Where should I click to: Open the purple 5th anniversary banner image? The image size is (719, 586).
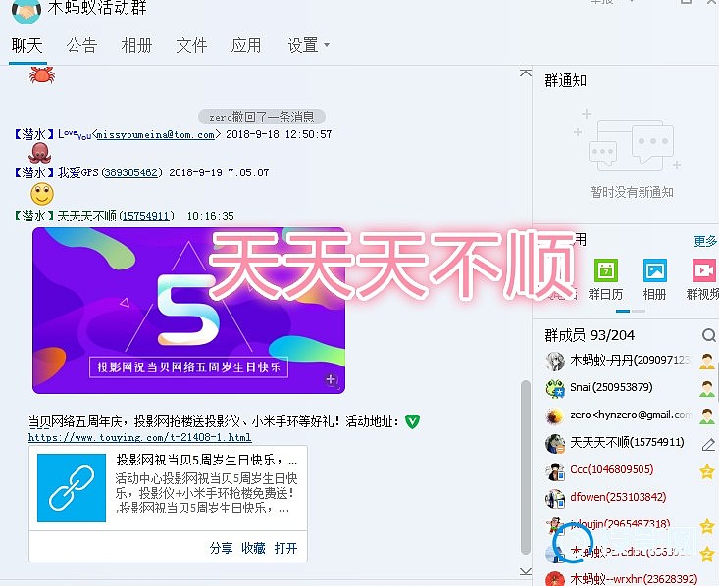click(x=188, y=311)
